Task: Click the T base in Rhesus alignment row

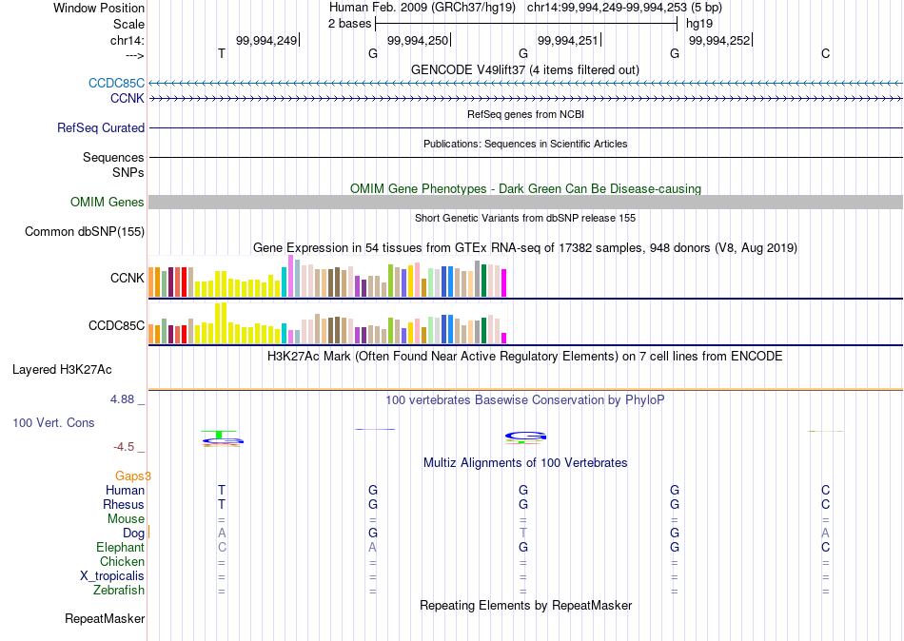Action: point(222,504)
